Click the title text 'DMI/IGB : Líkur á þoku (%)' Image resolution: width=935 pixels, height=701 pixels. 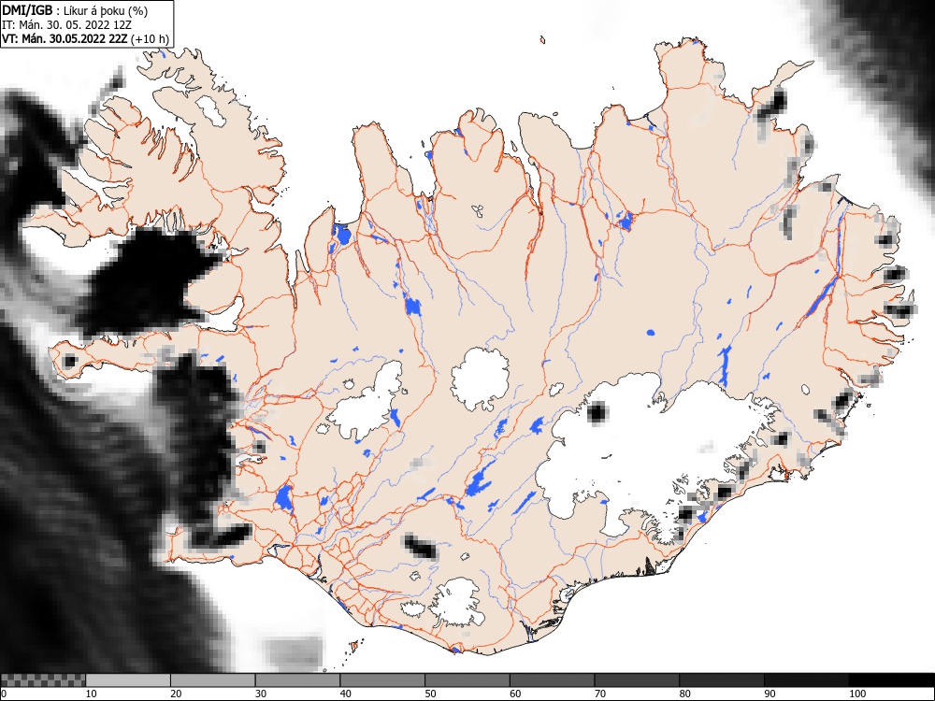coord(75,10)
